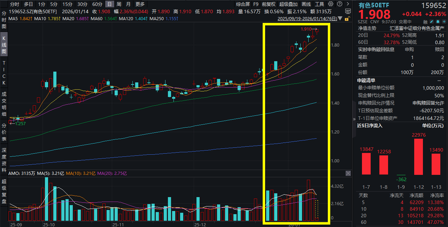Viewport: 448px width, 227px height.
Task: Toggle the orange padlock chart lock
Action: click(347, 18)
